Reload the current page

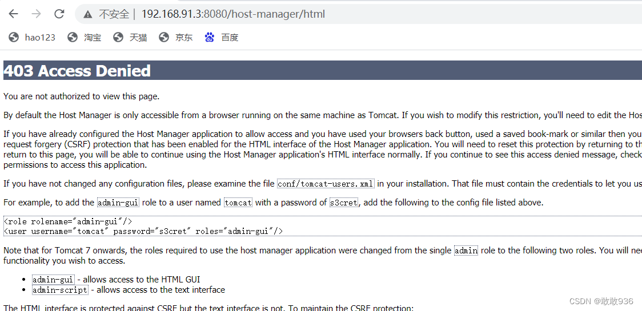pyautogui.click(x=59, y=14)
